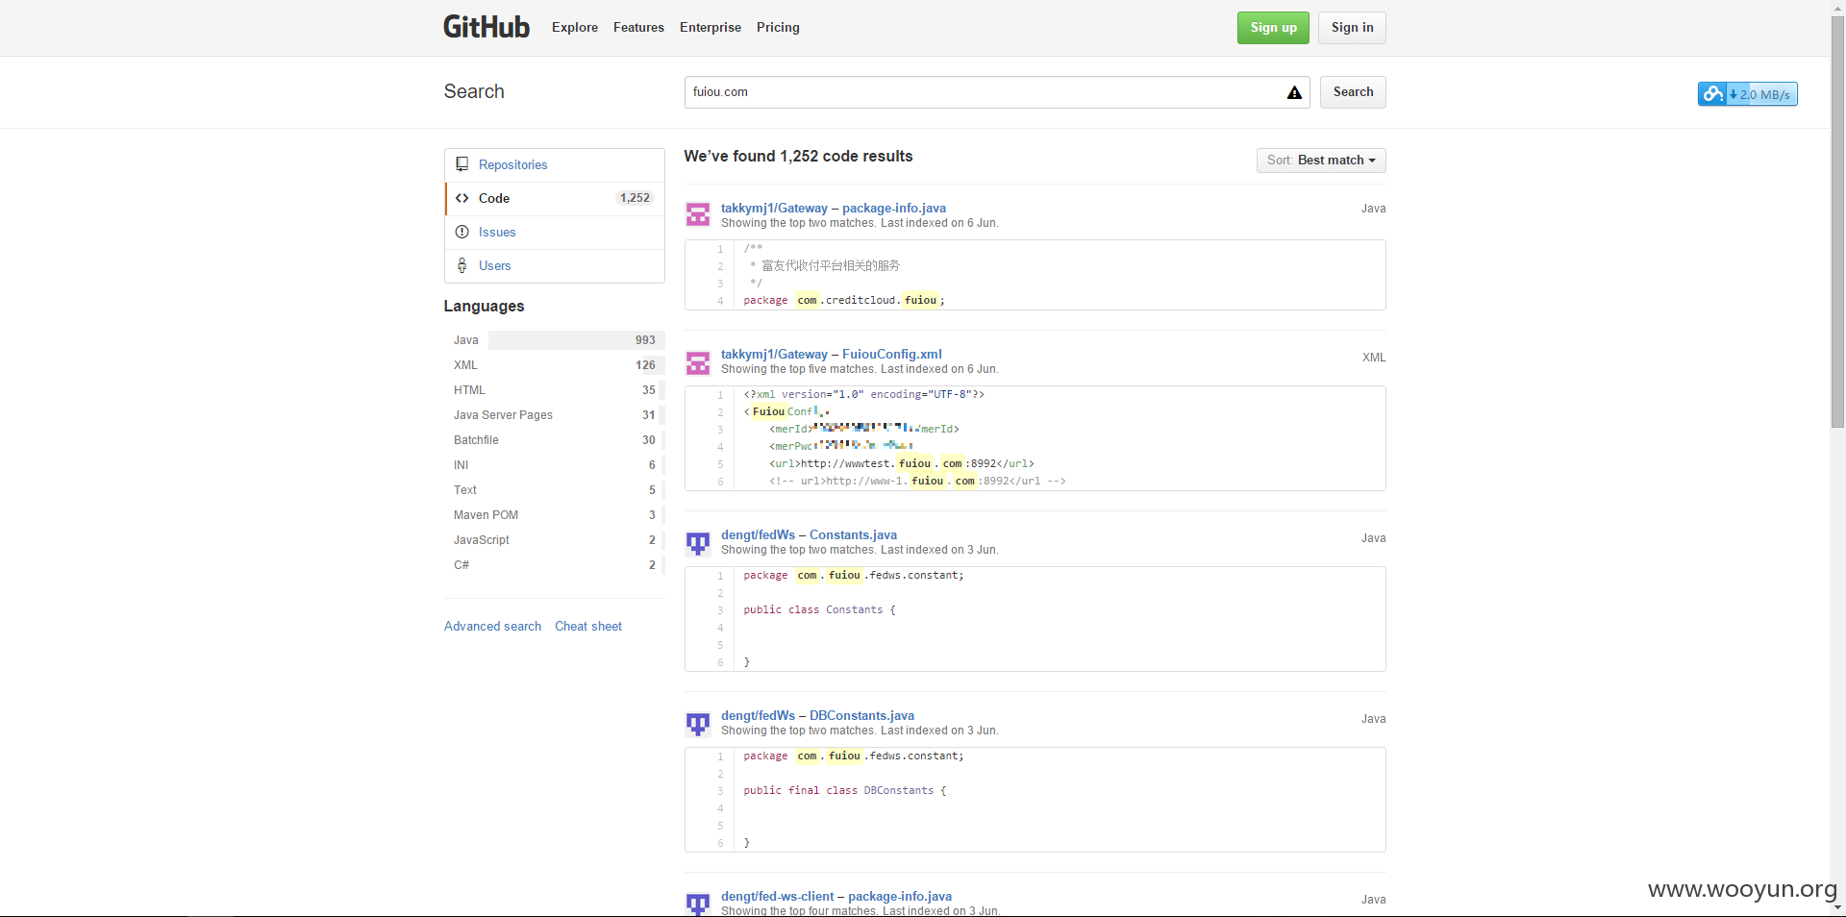Filter results by Java language
This screenshot has width=1846, height=917.
coord(555,340)
